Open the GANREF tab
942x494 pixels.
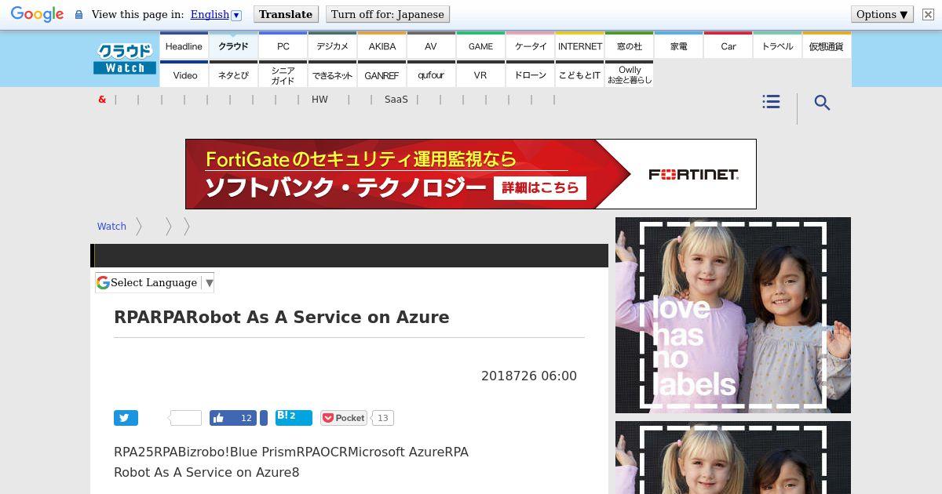[x=382, y=74]
